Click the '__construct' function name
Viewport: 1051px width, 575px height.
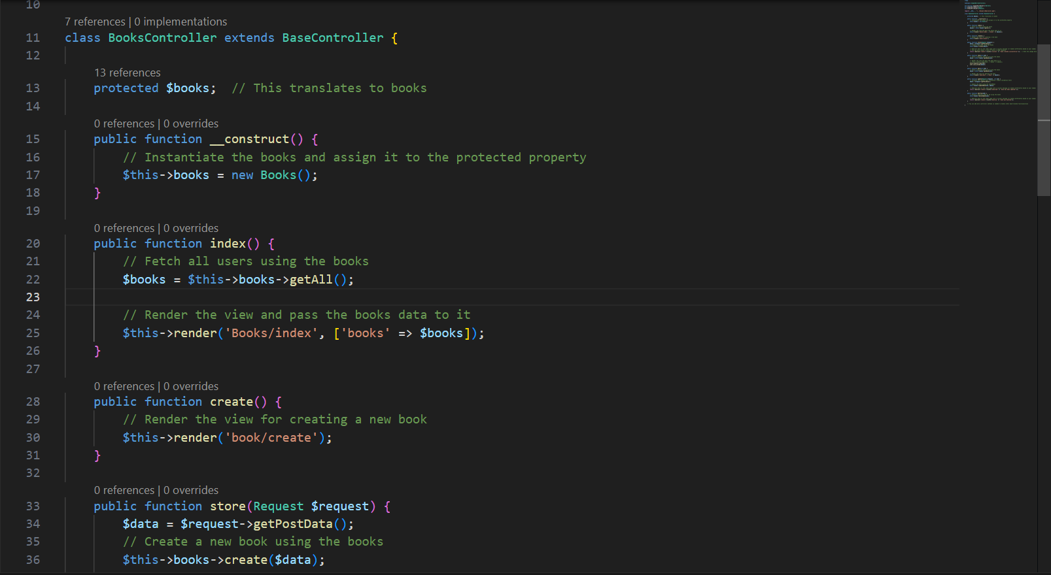pos(249,139)
